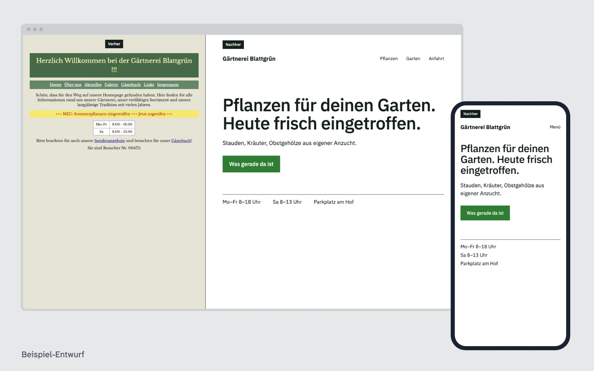Click desktop 'Mo–Fr 8–18 Uhr' info text
Screen dimensions: 594x371
point(242,202)
